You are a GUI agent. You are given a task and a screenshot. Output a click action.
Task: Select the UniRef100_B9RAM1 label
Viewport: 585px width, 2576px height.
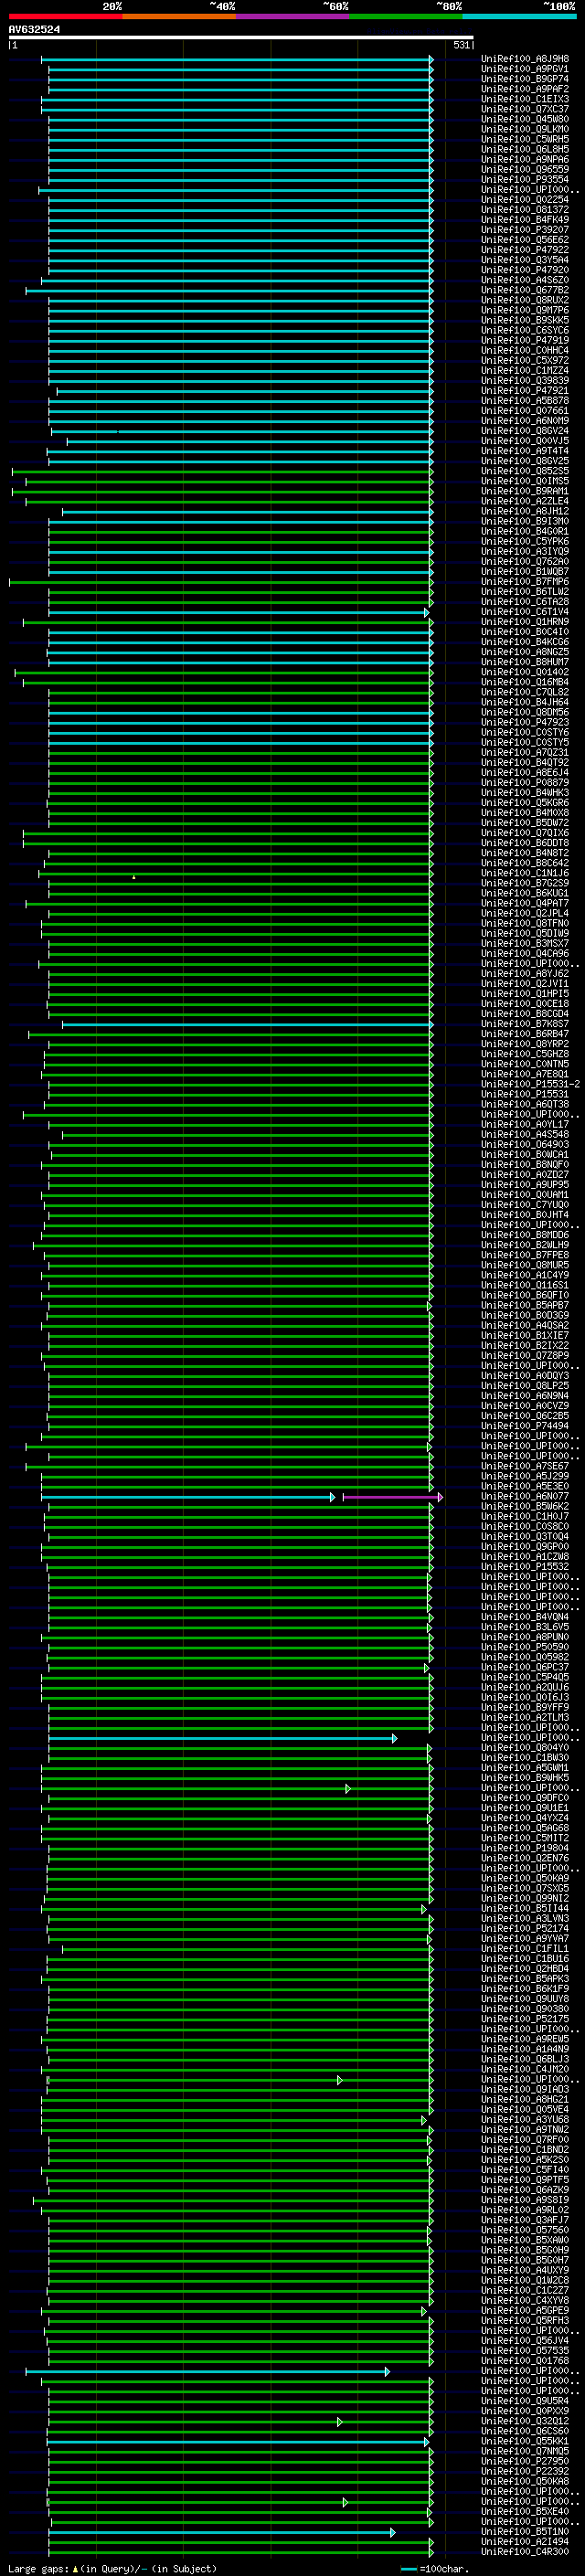point(525,491)
